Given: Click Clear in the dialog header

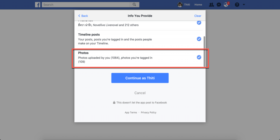Looking at the screenshot, I should (x=198, y=16).
